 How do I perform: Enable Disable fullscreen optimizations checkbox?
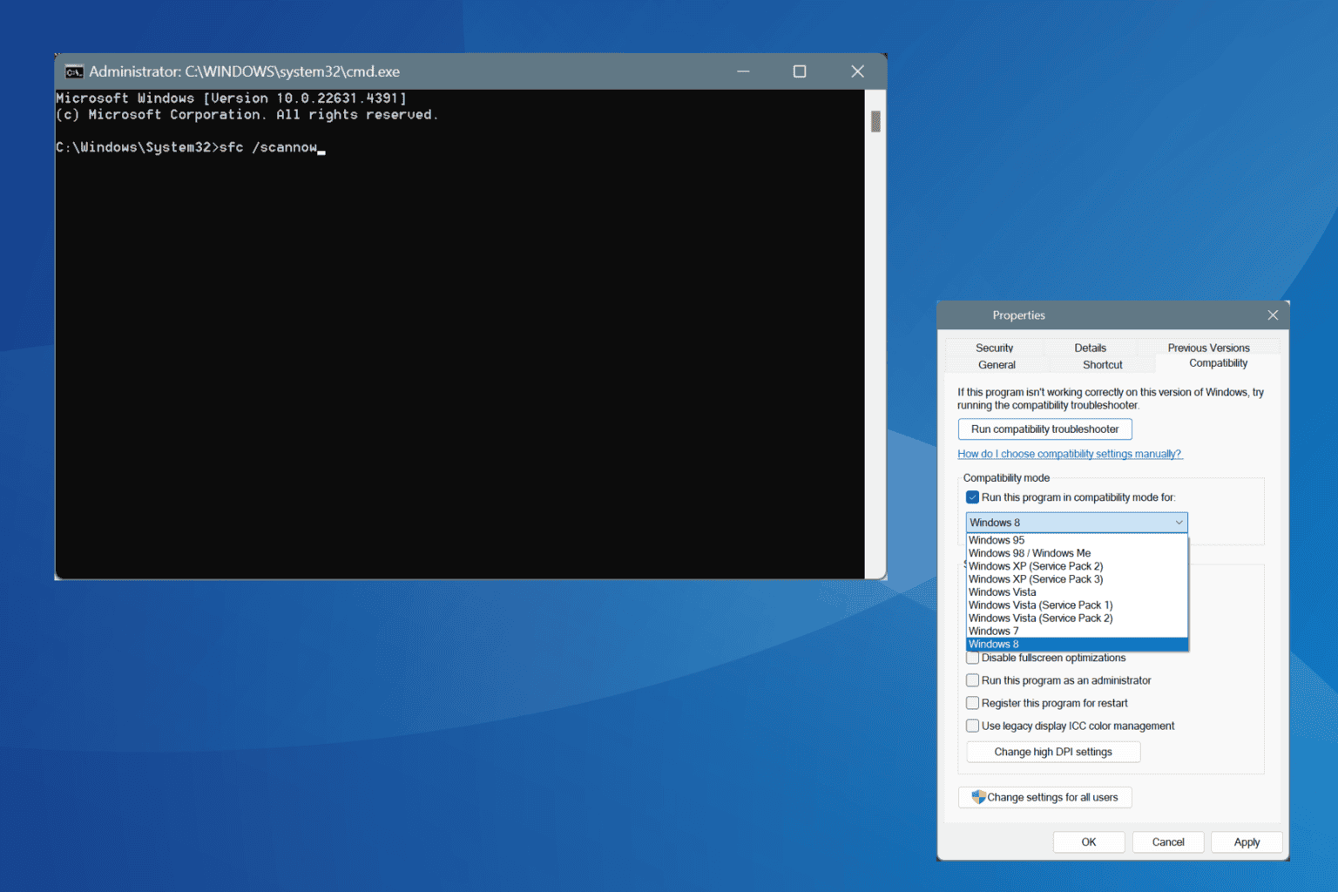coord(972,658)
